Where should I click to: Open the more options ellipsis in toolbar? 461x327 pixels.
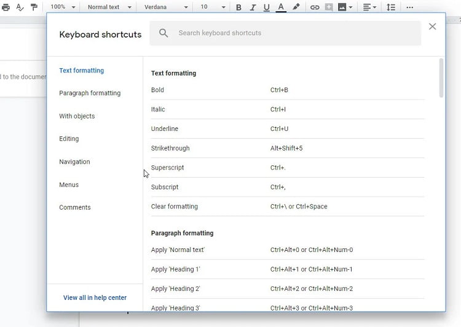pos(410,7)
